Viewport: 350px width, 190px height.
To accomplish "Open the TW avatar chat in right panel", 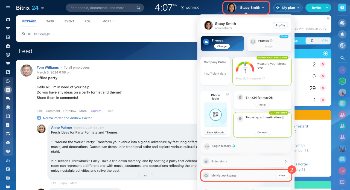I will (x=342, y=171).
